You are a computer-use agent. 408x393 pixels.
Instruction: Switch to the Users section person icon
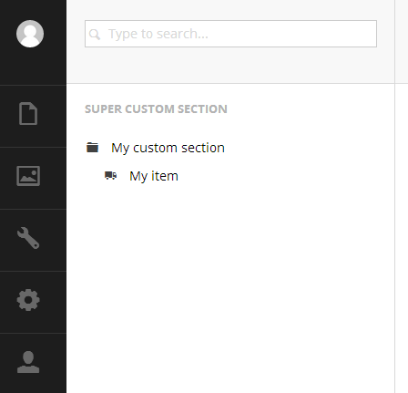(x=28, y=362)
